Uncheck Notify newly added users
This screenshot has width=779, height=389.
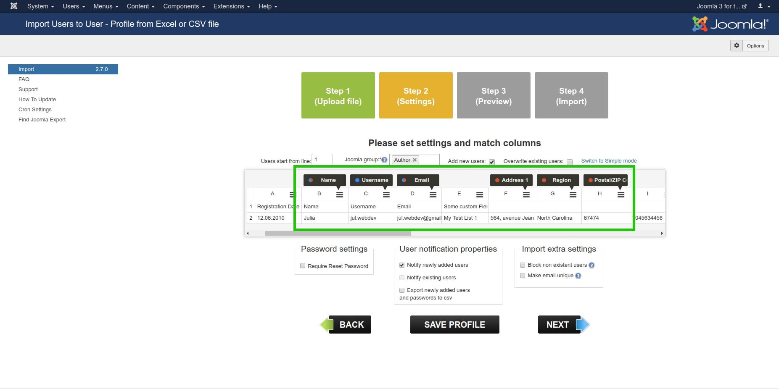(x=402, y=265)
